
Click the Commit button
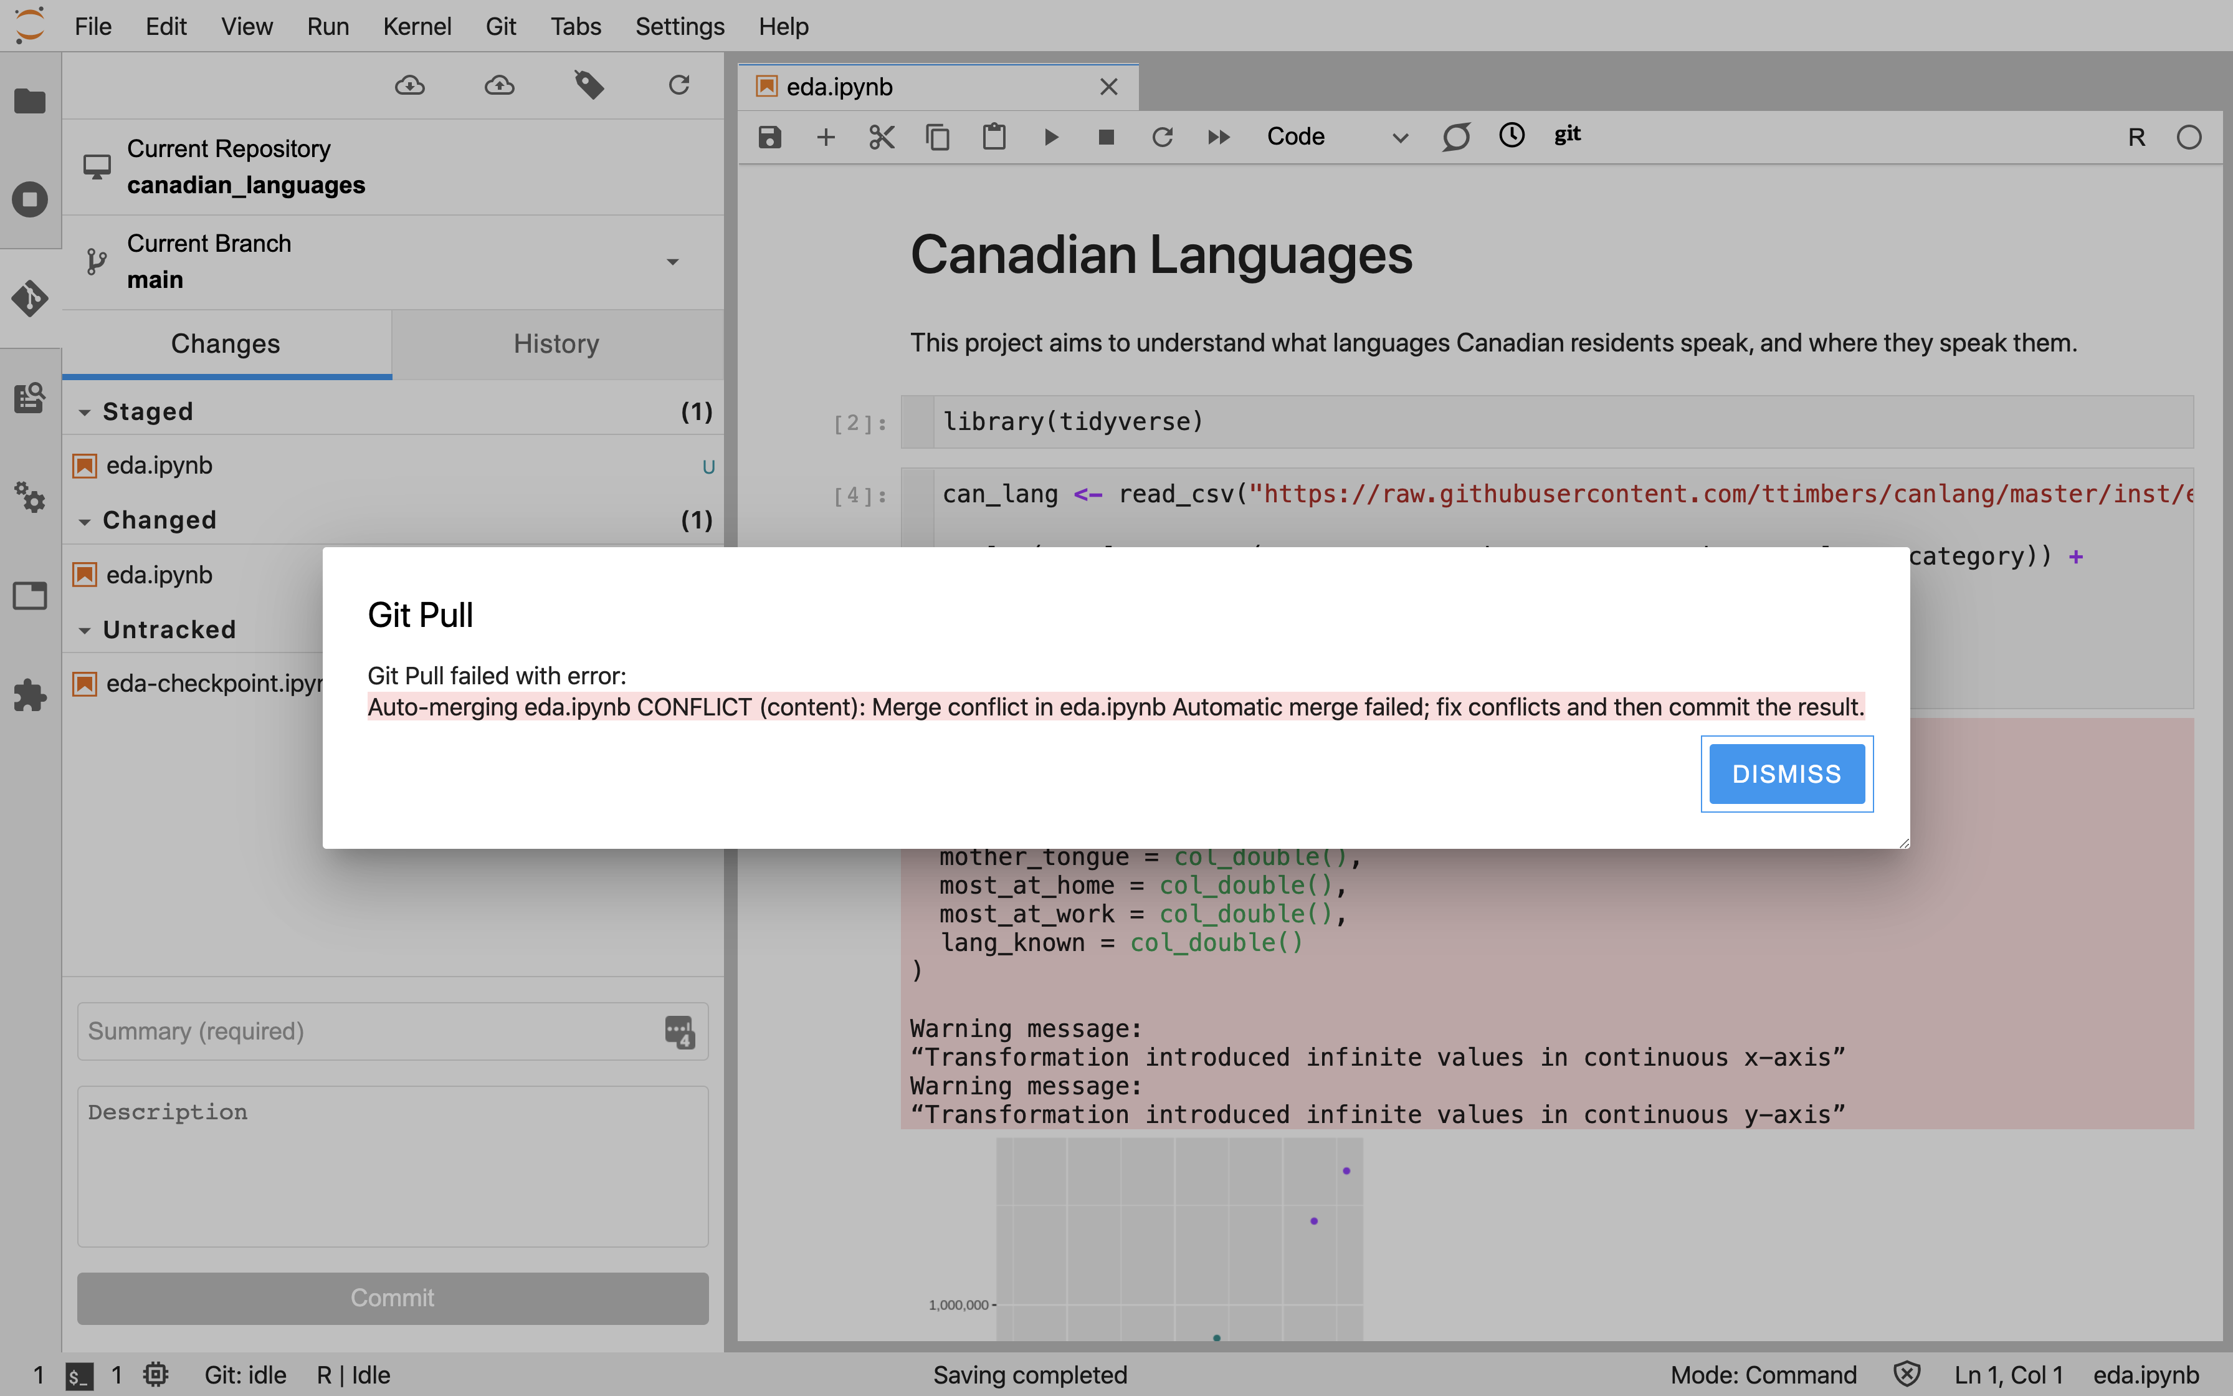(393, 1297)
